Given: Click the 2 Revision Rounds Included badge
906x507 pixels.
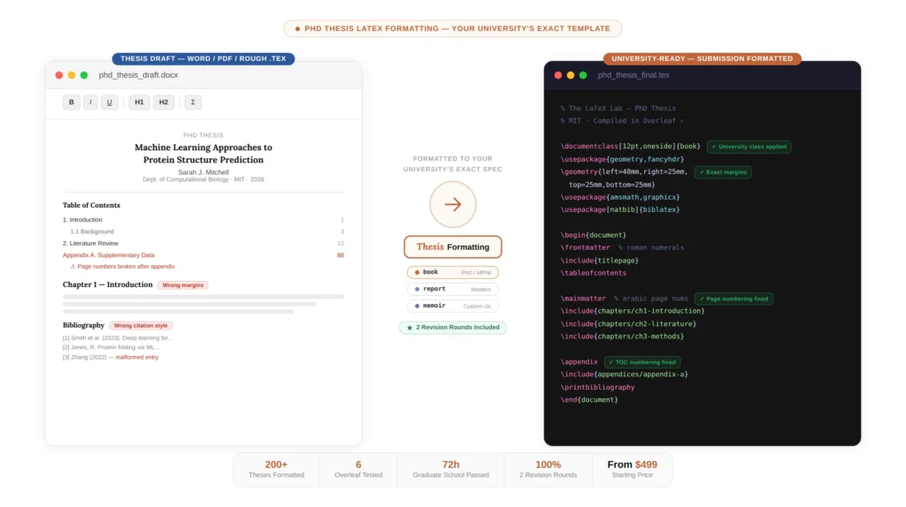Looking at the screenshot, I should click(453, 328).
